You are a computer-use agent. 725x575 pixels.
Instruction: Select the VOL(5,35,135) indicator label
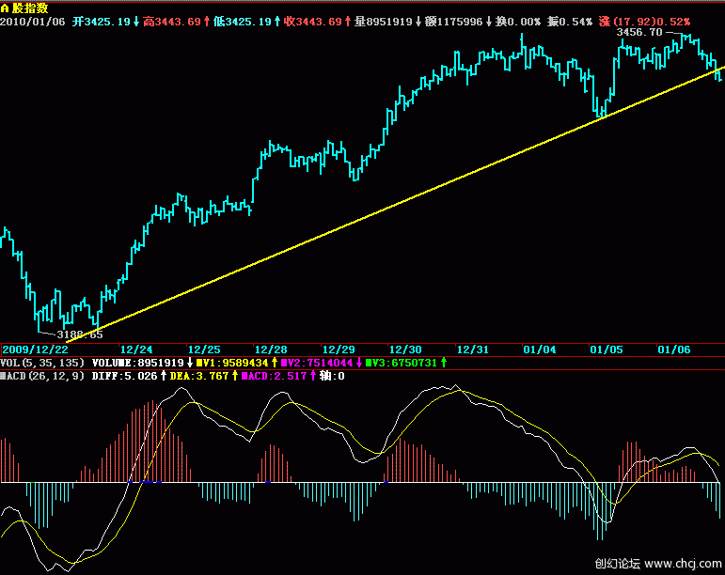point(43,362)
